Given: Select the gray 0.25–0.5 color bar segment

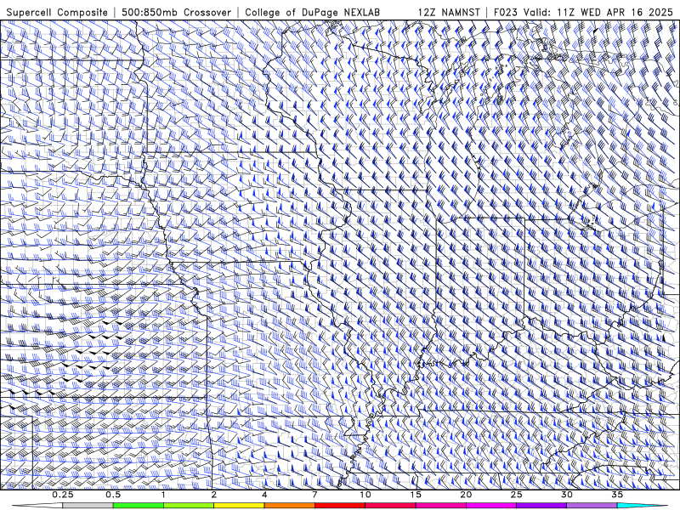Looking at the screenshot, I should coord(88,506).
